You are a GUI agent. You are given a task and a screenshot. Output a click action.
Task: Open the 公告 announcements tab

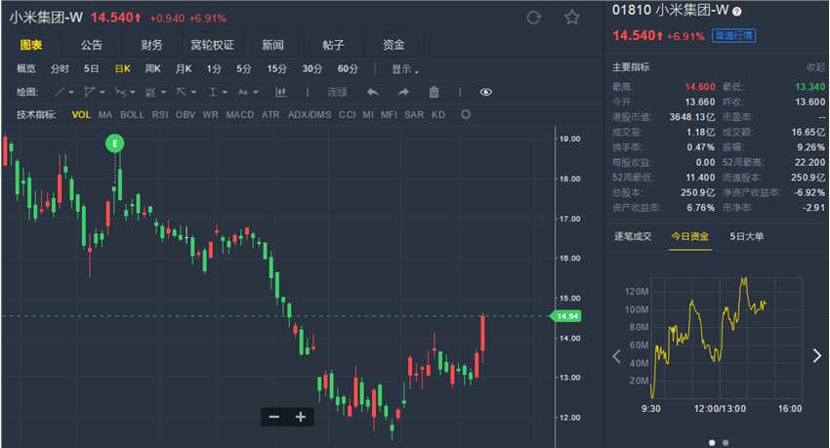91,45
